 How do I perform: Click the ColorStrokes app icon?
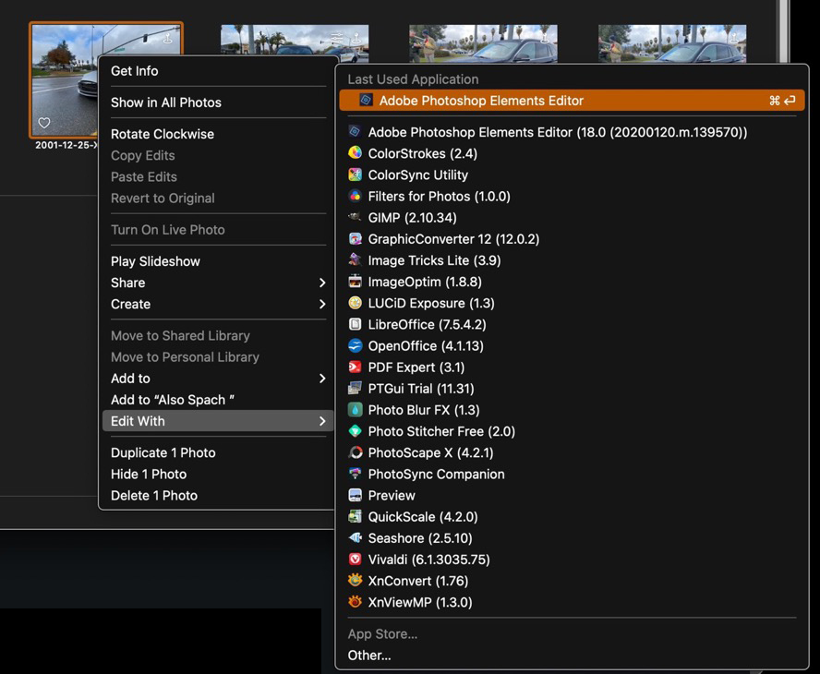pyautogui.click(x=356, y=153)
